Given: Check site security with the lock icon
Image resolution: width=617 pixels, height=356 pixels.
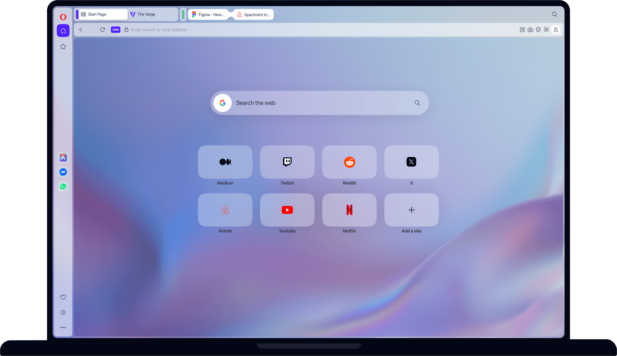Looking at the screenshot, I should click(126, 30).
